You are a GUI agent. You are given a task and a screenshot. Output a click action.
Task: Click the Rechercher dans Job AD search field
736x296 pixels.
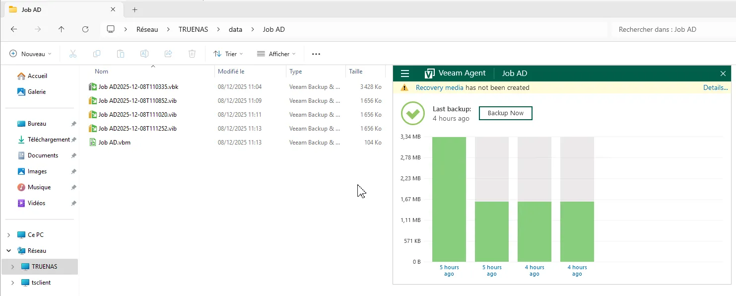click(x=670, y=29)
